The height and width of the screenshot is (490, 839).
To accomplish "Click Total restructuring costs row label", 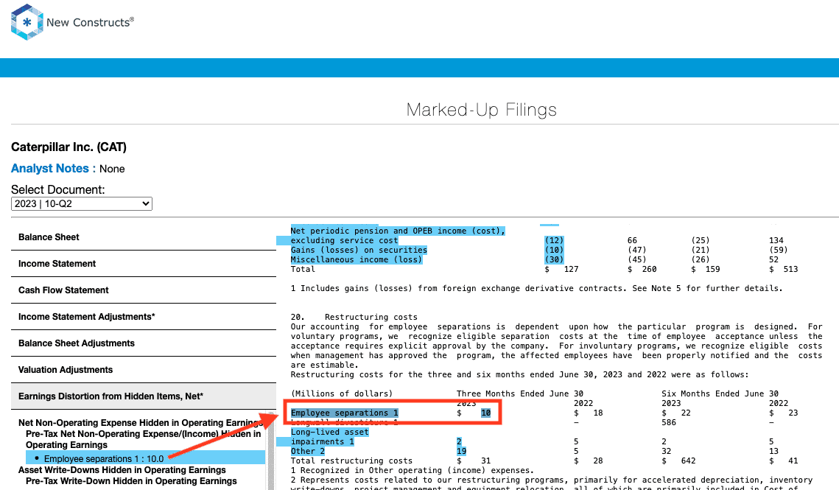I will (x=351, y=461).
